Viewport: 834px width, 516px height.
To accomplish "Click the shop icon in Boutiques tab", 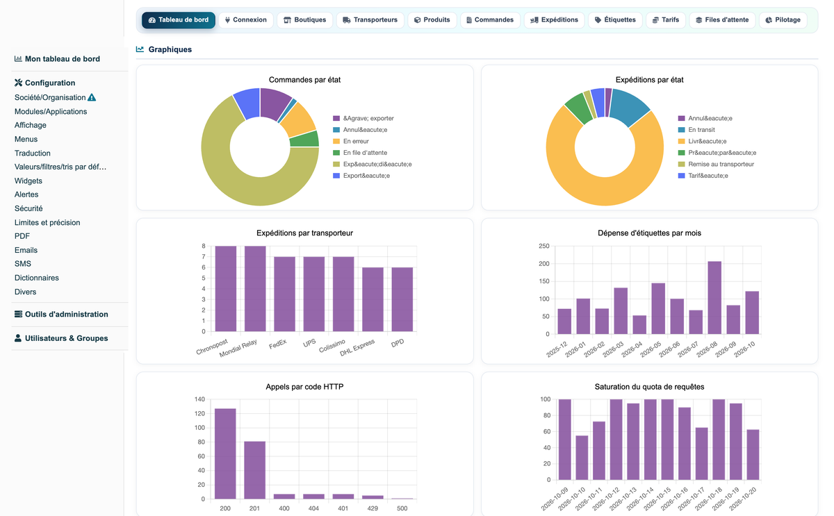I will pyautogui.click(x=287, y=20).
